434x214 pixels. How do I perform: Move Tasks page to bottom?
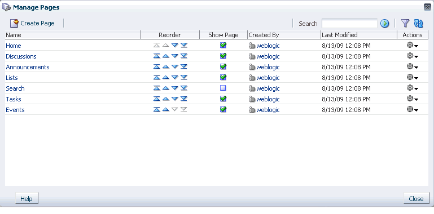184,99
